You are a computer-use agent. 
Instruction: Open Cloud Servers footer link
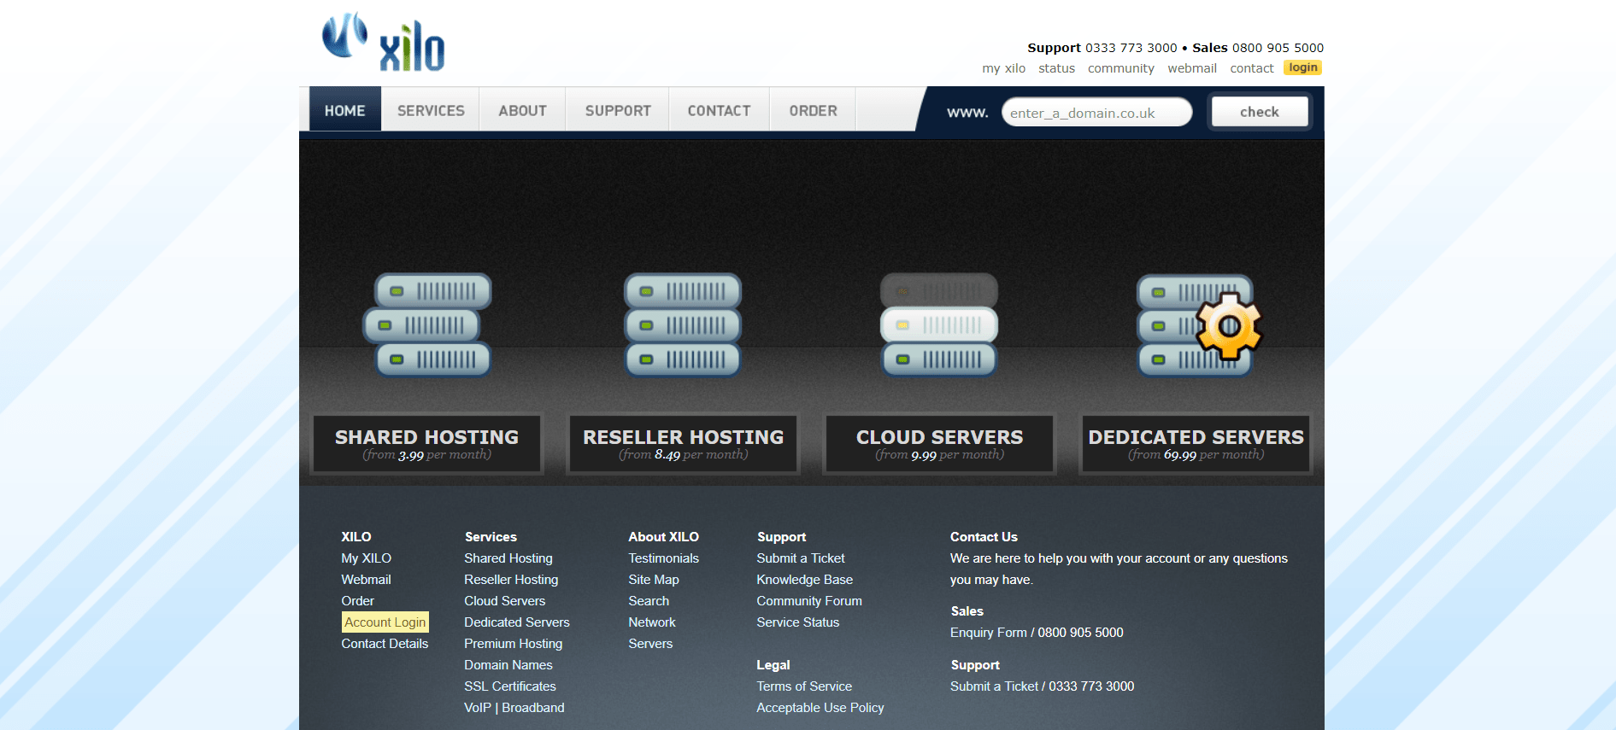coord(504,601)
